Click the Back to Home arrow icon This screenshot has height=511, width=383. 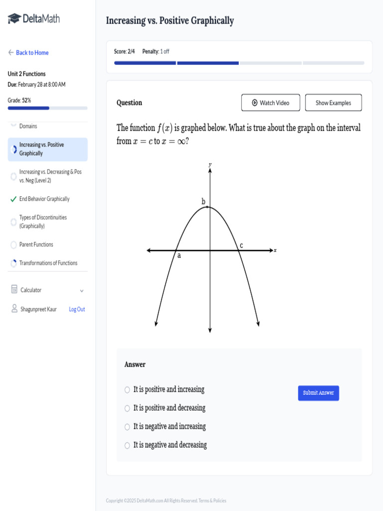coord(11,52)
